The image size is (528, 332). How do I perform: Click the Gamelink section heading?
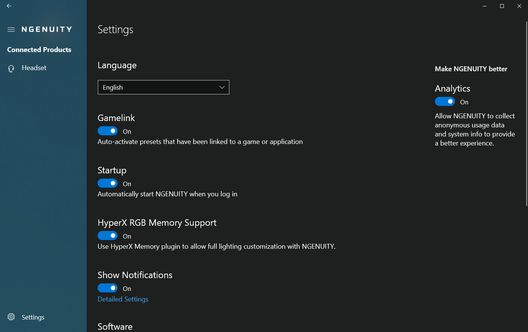(116, 118)
